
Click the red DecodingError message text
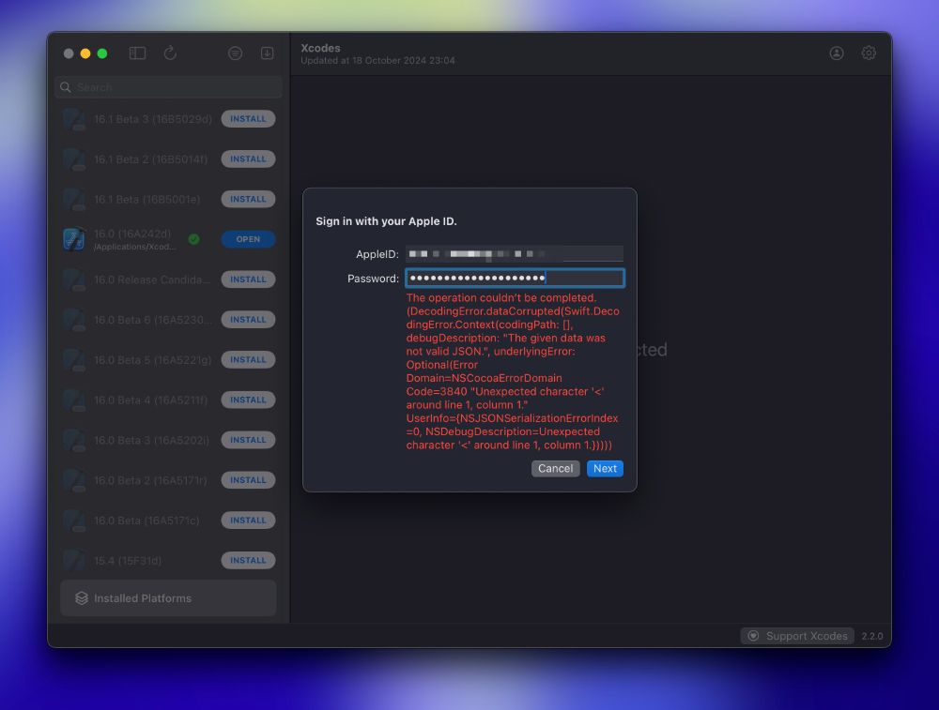coord(513,371)
